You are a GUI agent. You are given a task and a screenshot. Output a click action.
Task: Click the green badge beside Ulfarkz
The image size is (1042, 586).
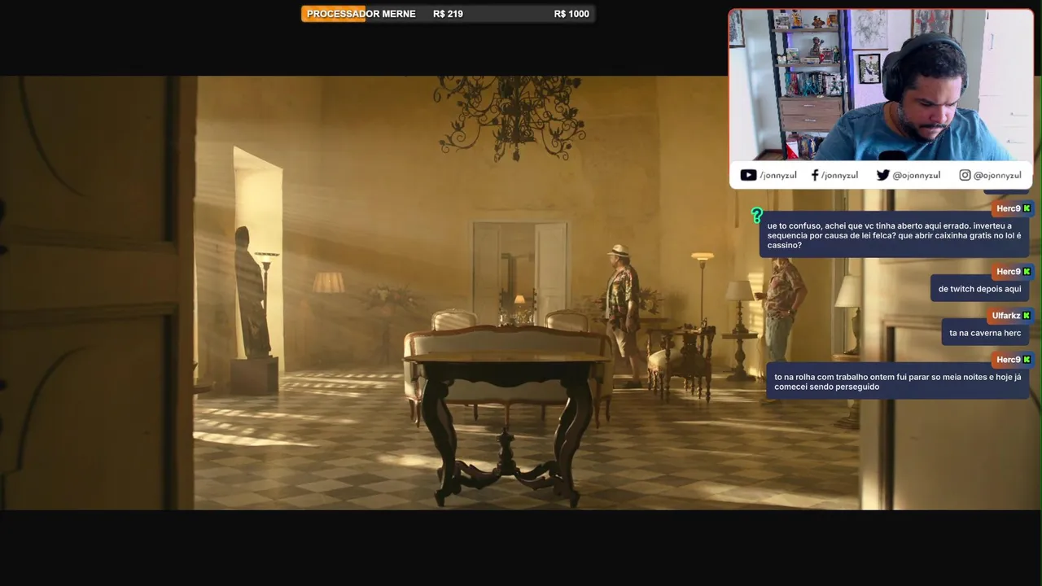(x=1027, y=316)
